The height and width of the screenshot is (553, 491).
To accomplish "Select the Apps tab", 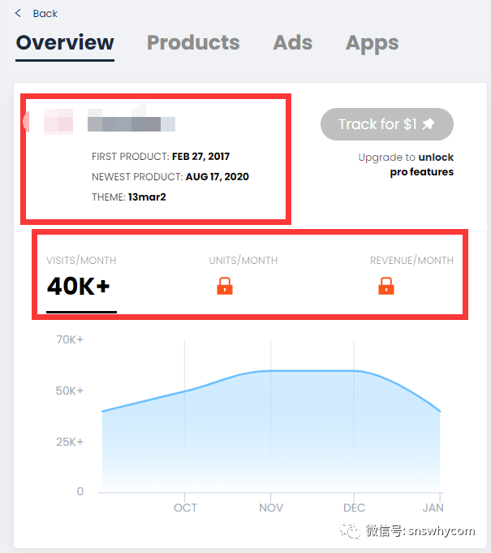I will (x=372, y=43).
